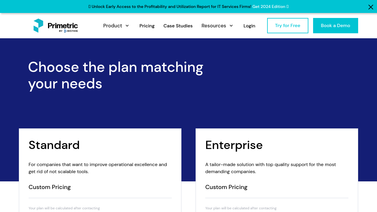Click the Login link
Screen dimensions: 377x212
click(249, 26)
